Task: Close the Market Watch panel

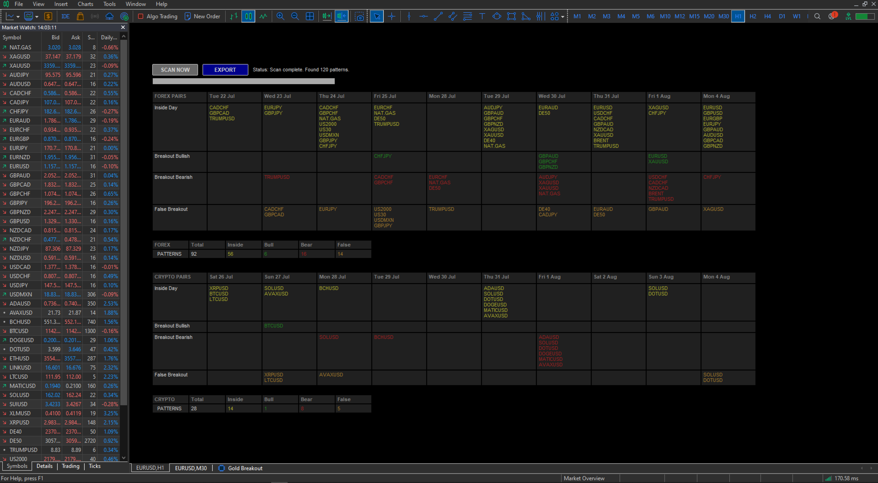Action: coord(123,27)
